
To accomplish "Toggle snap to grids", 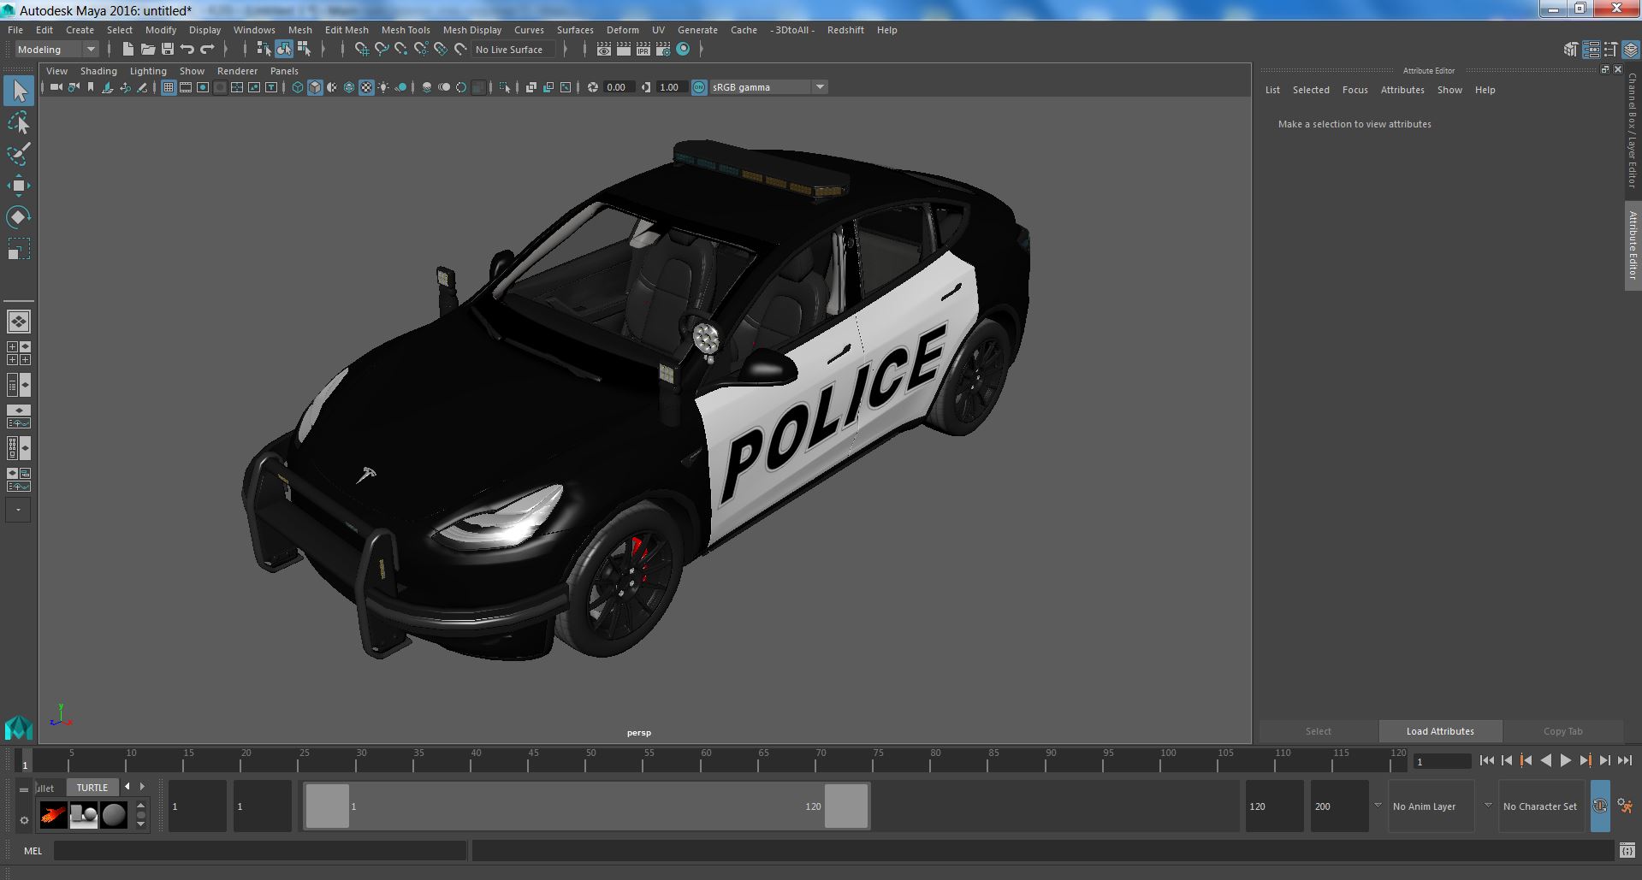I will [x=362, y=50].
